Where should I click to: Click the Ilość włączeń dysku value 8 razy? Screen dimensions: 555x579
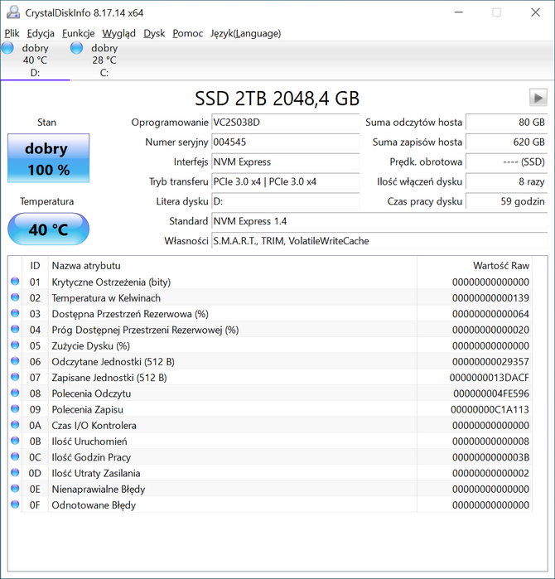(506, 181)
